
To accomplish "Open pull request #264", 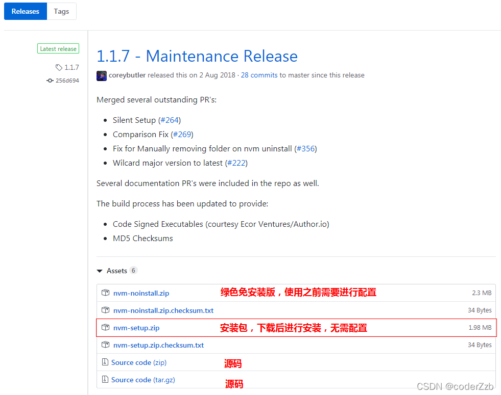I will pyautogui.click(x=170, y=120).
